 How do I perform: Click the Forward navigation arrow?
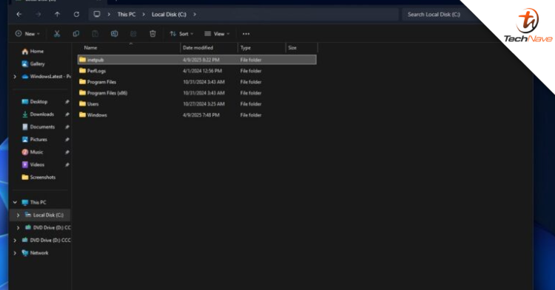click(38, 15)
